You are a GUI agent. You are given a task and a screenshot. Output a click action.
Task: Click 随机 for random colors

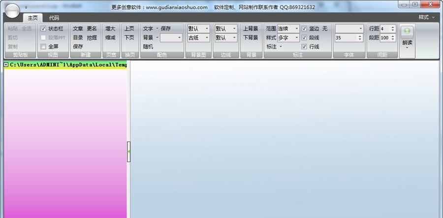click(148, 47)
